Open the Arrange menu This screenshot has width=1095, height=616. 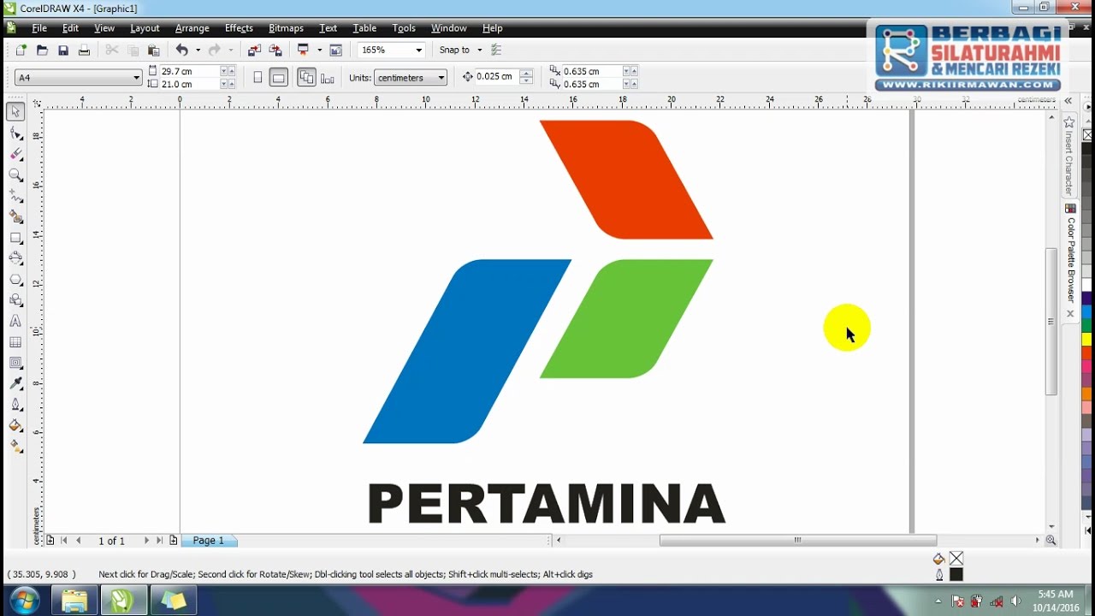tap(192, 28)
